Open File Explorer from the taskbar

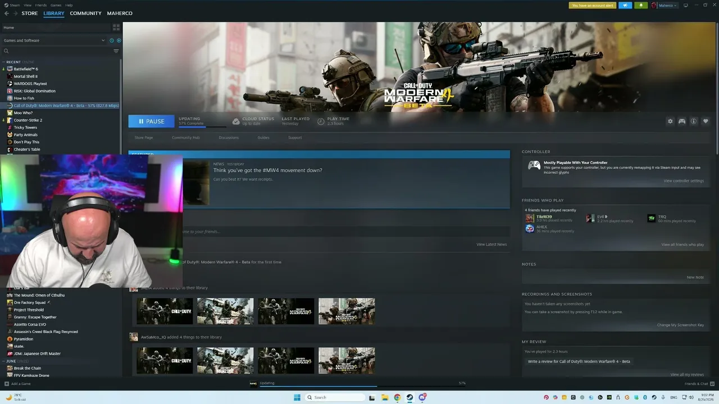click(x=385, y=397)
